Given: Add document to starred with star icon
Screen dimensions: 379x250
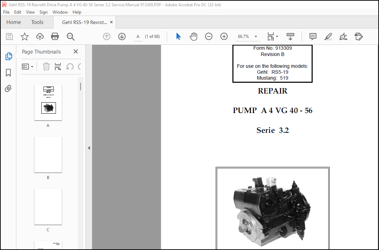Looking at the screenshot, I should point(24,37).
